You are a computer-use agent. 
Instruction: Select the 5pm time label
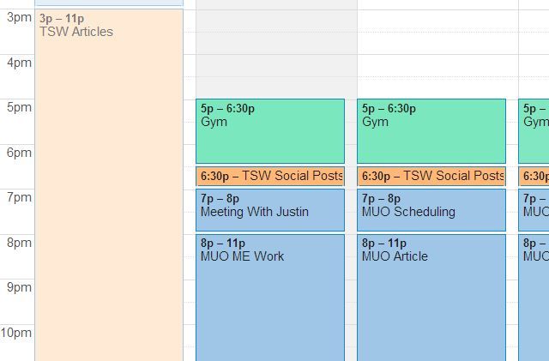(x=19, y=108)
